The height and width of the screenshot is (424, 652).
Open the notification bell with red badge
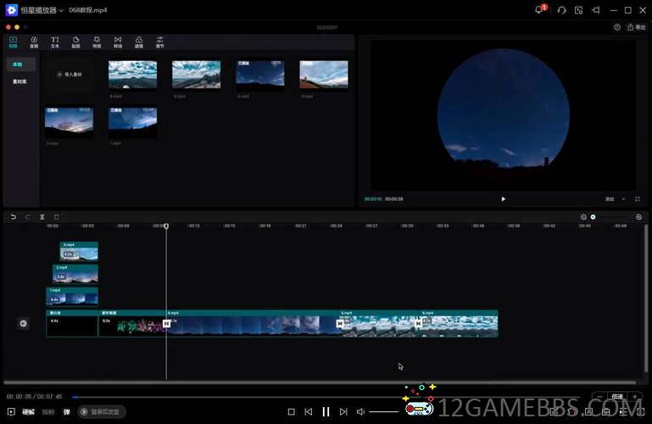tap(539, 10)
